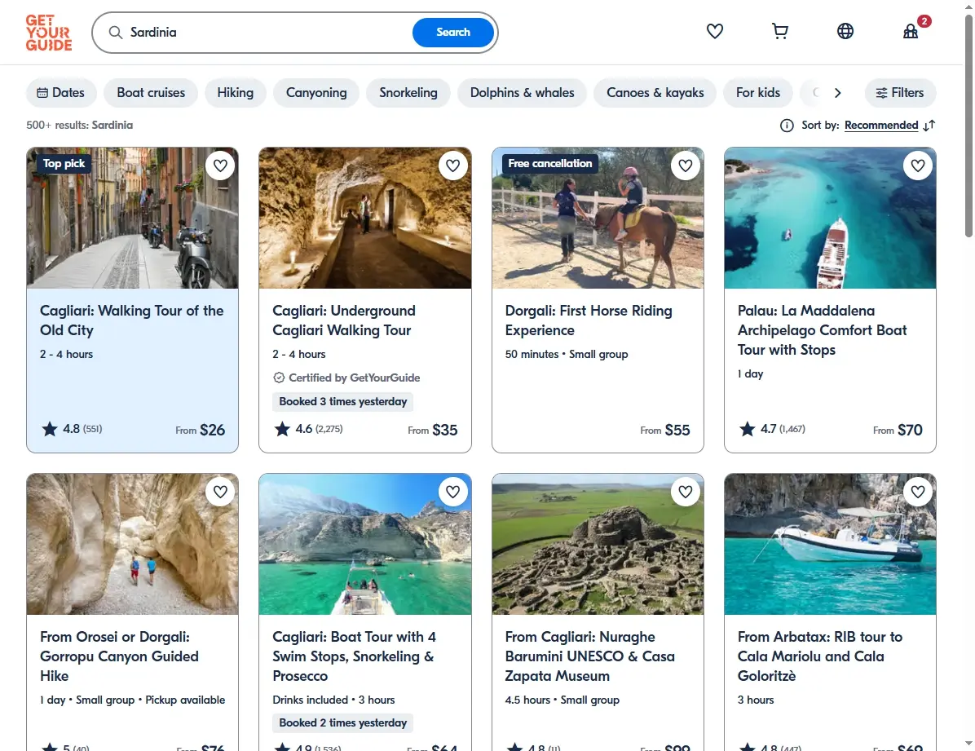The height and width of the screenshot is (751, 975).
Task: Click the Arbatax RIB boat photo
Action: click(830, 544)
